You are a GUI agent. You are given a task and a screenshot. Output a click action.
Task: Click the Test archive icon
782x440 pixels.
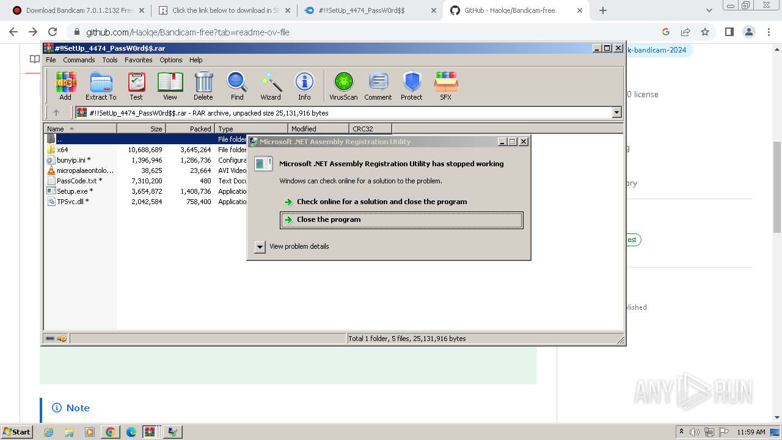coord(136,86)
